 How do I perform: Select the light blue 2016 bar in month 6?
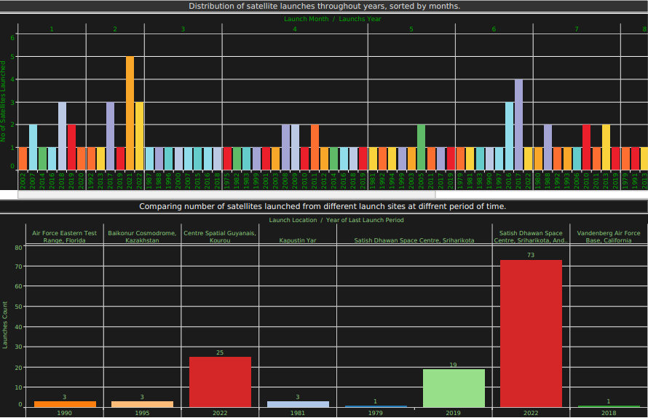click(510, 135)
